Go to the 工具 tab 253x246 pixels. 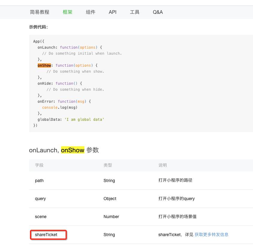click(x=135, y=12)
